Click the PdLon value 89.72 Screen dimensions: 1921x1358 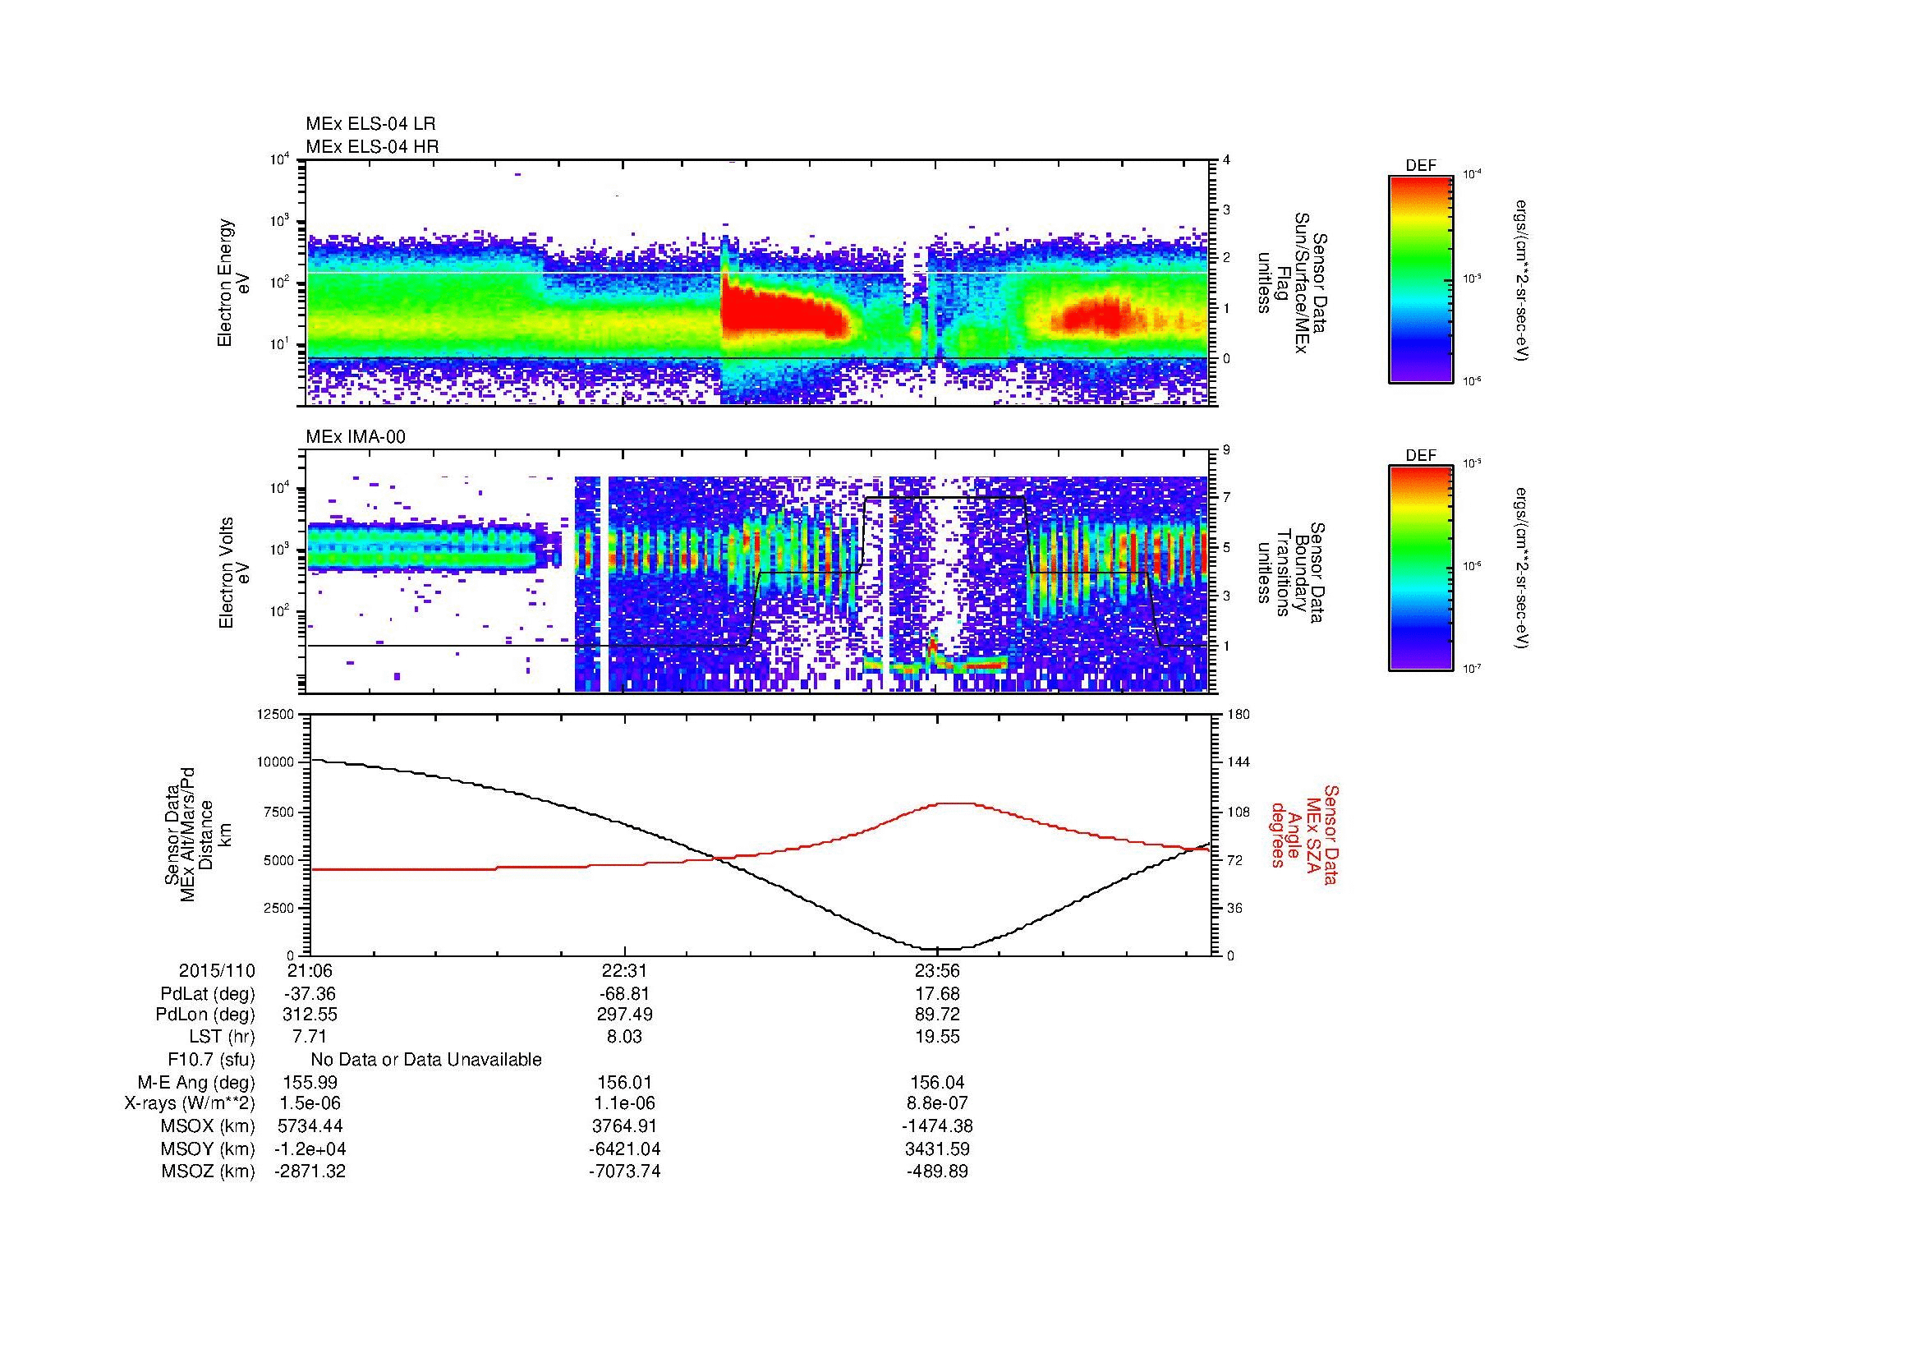point(938,1014)
